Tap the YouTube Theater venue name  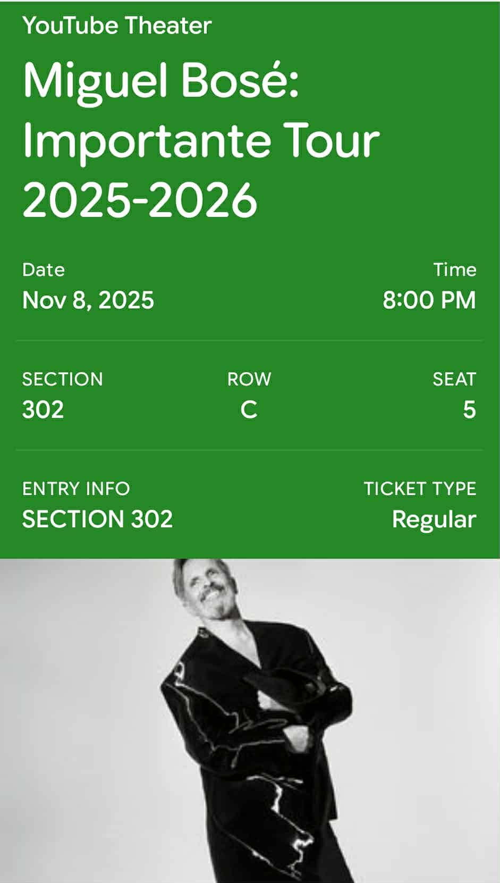(117, 26)
